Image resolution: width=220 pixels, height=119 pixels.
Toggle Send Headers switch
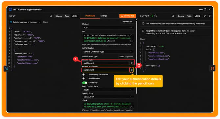coord(85,78)
